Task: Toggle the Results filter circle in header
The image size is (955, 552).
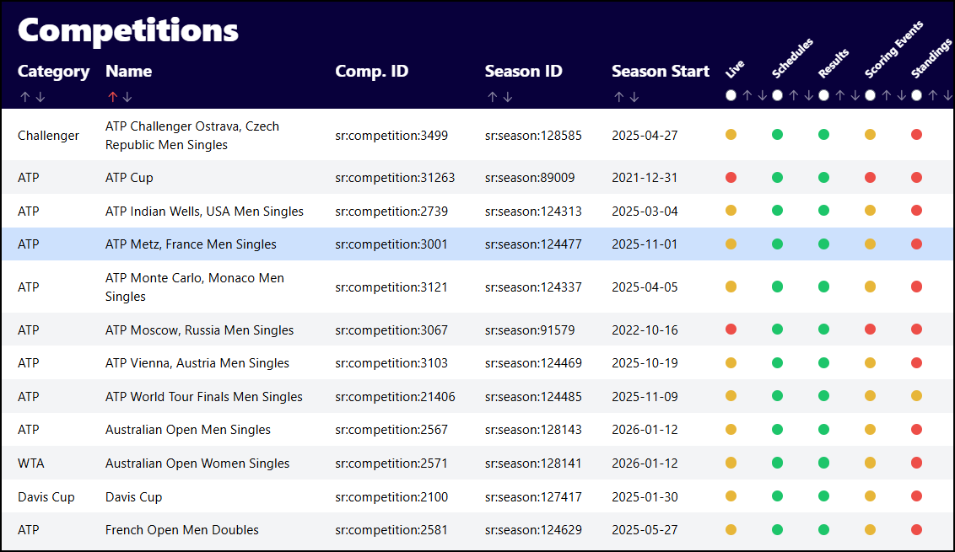Action: tap(823, 95)
